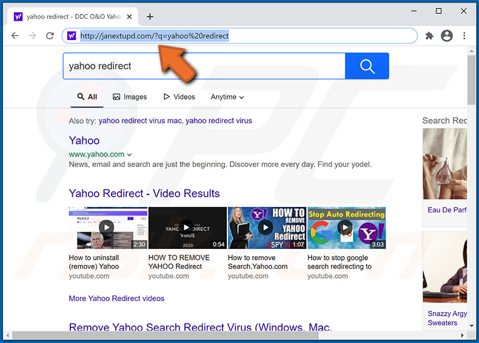Screen dimensions: 479x343
Task: Click the www.yahoo.com green URL
Action: (x=96, y=154)
